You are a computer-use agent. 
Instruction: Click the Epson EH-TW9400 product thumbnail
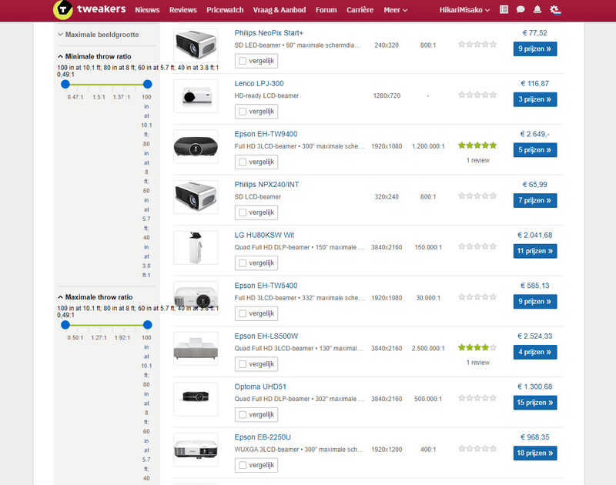pos(196,146)
